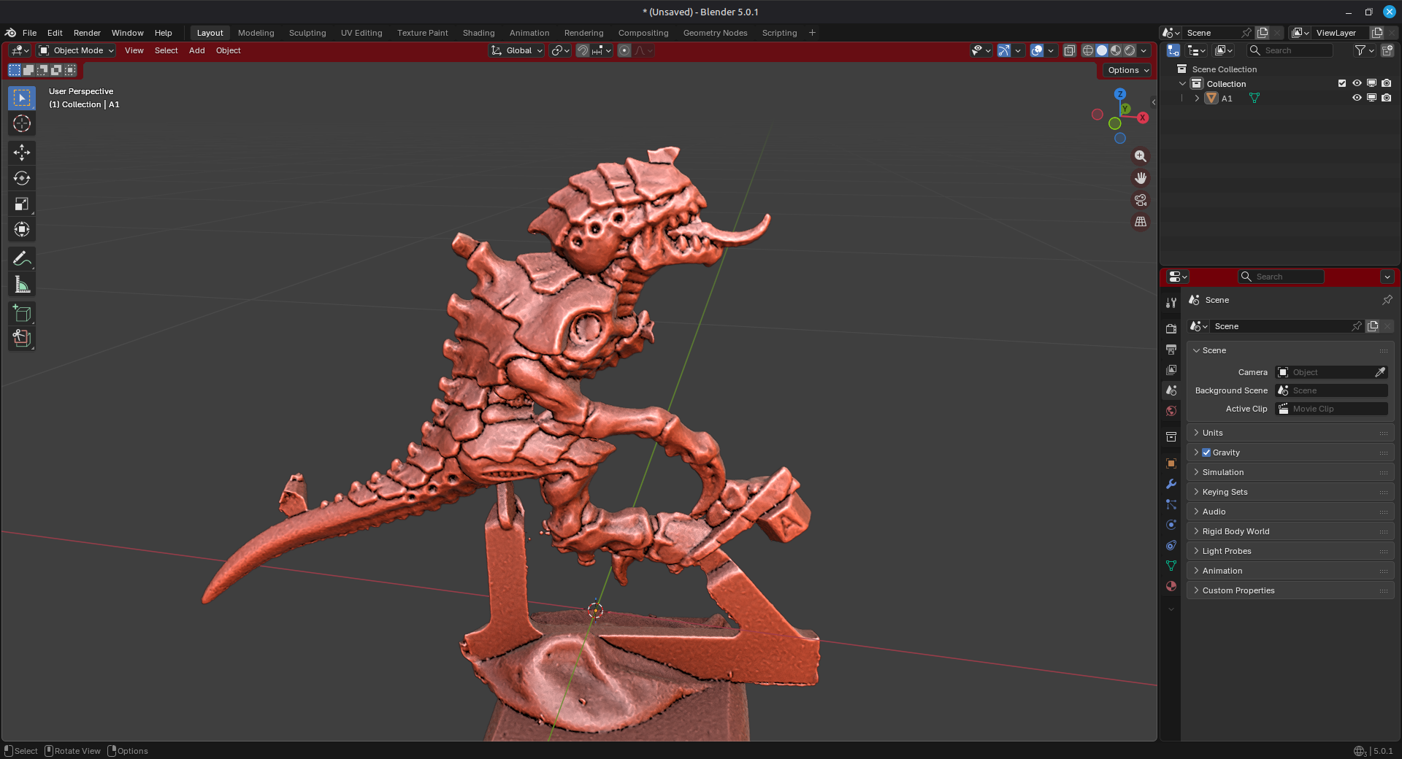The width and height of the screenshot is (1402, 759).
Task: Open the Render menu
Action: pyautogui.click(x=87, y=33)
